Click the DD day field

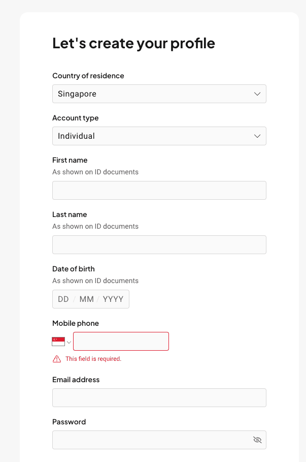point(63,299)
